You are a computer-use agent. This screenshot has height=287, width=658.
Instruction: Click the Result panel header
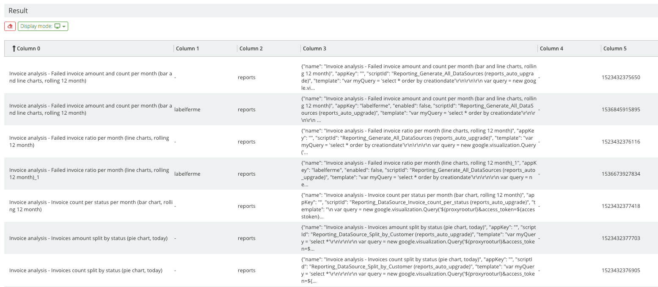[17, 10]
